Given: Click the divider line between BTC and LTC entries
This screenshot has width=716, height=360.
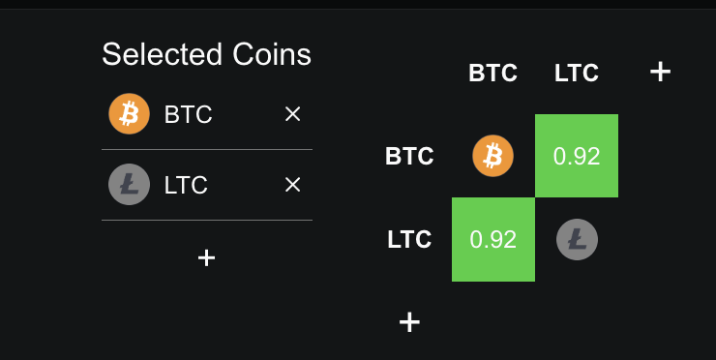Looking at the screenshot, I should (x=207, y=149).
